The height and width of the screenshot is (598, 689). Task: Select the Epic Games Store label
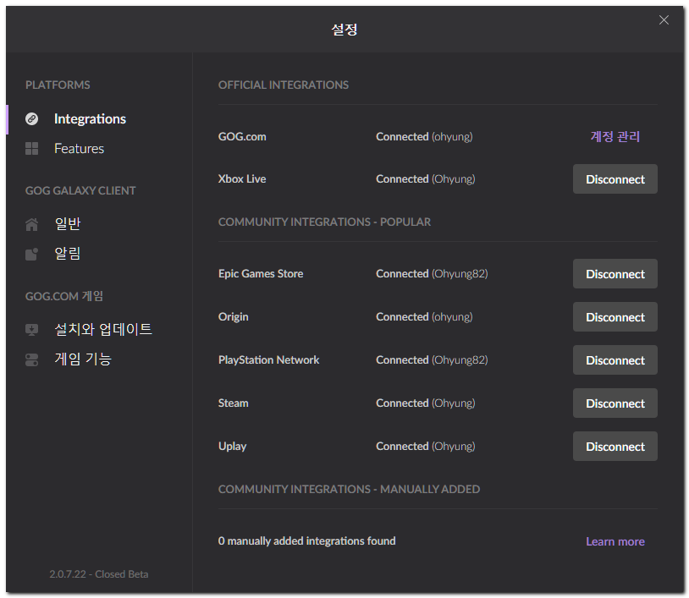coord(261,273)
